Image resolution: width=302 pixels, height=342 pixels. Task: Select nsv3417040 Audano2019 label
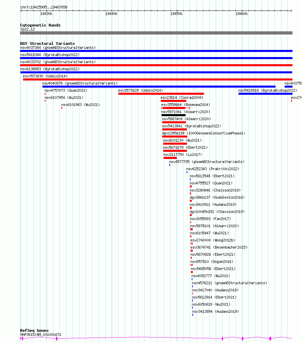pyautogui.click(x=215, y=290)
